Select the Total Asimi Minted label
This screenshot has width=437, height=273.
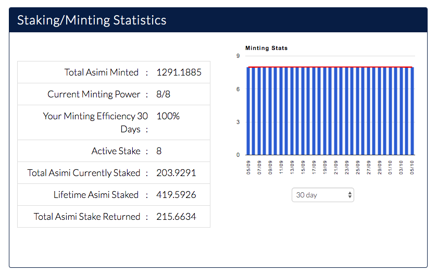102,72
